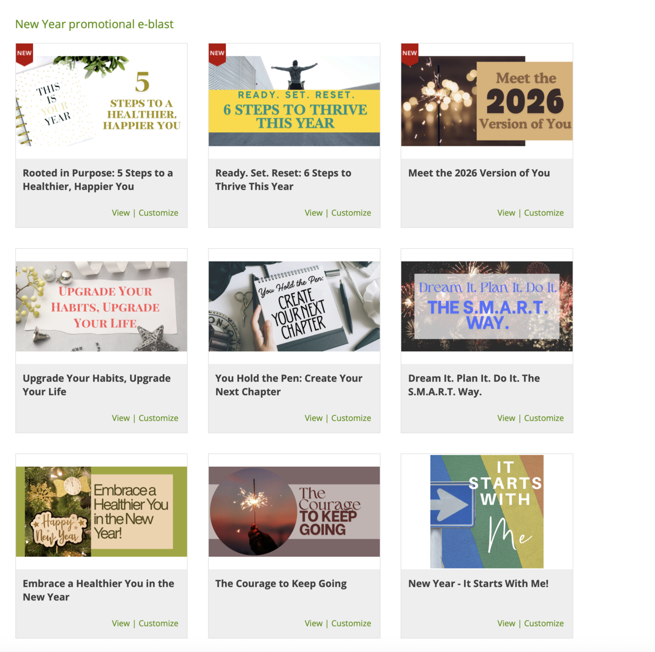Open the Upgrade Your Habits, Upgrade Your Life thumbnail
This screenshot has height=652, width=655.
(101, 306)
